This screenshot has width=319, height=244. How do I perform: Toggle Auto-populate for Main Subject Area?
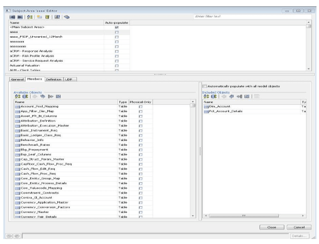click(x=117, y=28)
